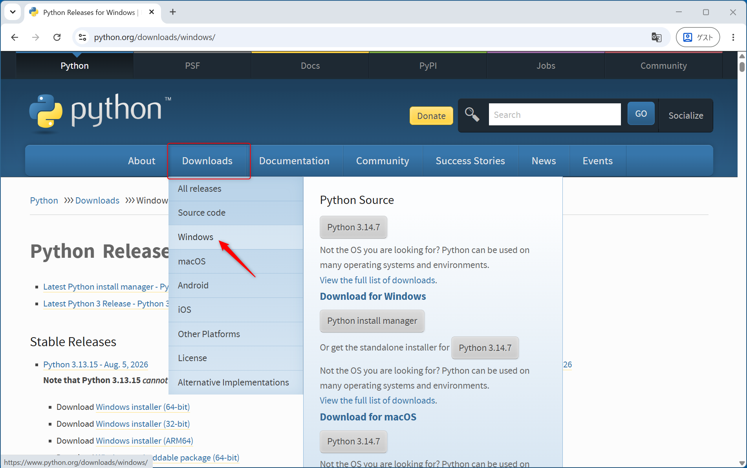Click Python 3.14.7 button under Python Source
The image size is (747, 468).
pyautogui.click(x=353, y=227)
